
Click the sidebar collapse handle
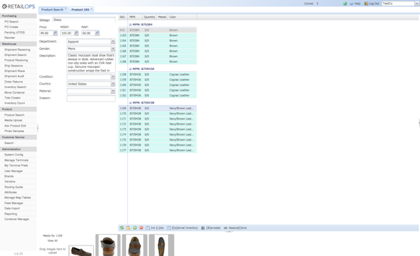(x=38, y=128)
